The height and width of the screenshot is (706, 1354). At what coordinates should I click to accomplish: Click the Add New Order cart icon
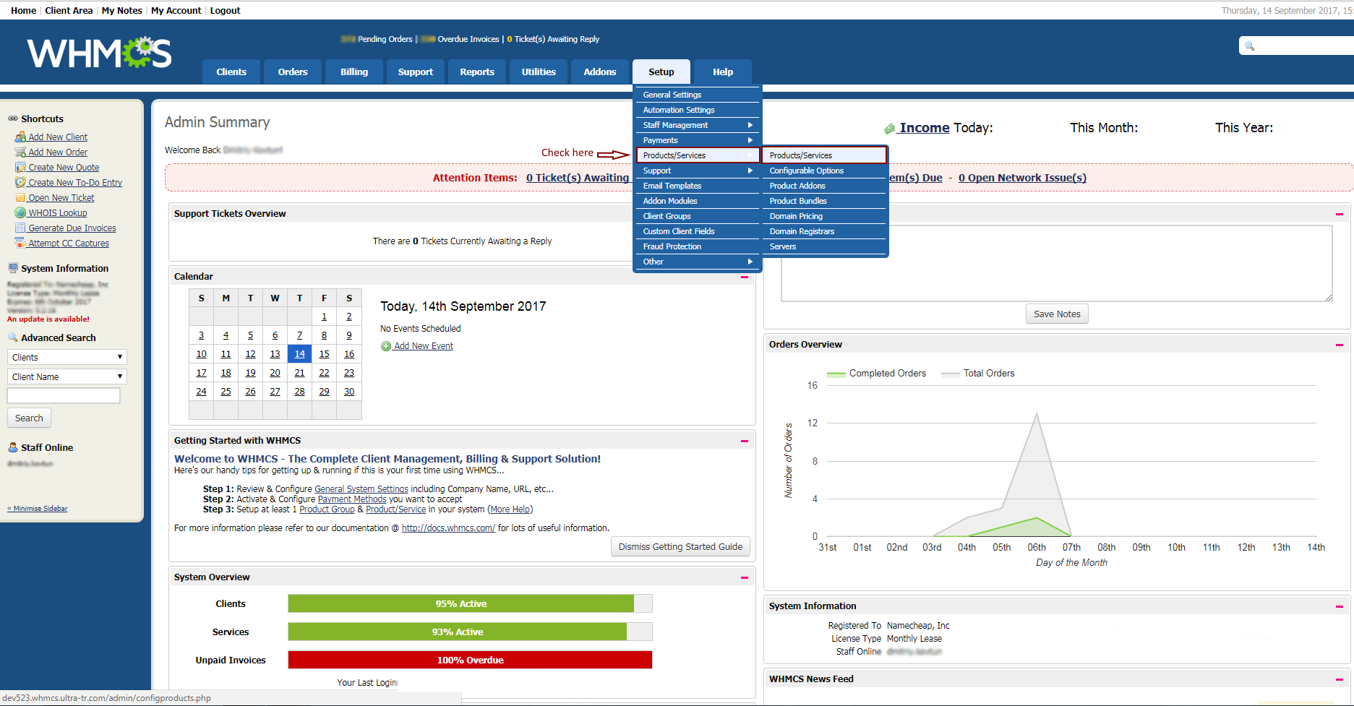pos(20,152)
